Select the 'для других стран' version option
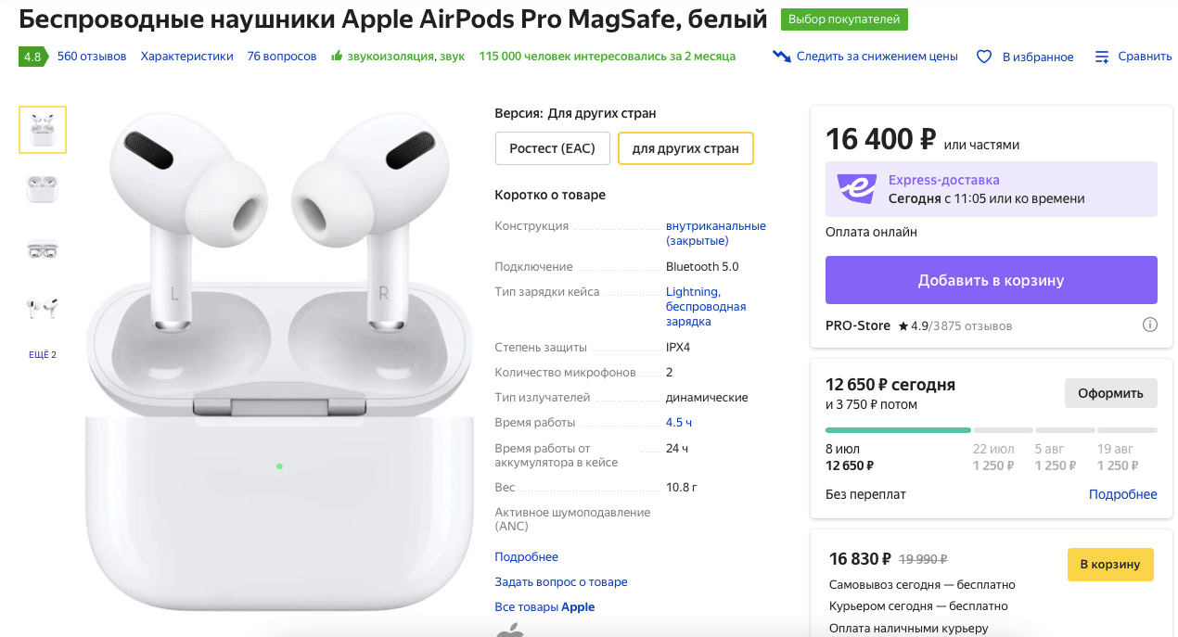1178x637 pixels. click(685, 147)
